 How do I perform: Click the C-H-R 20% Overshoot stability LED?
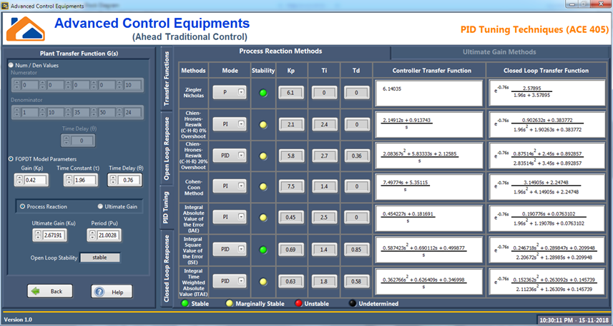coord(263,156)
